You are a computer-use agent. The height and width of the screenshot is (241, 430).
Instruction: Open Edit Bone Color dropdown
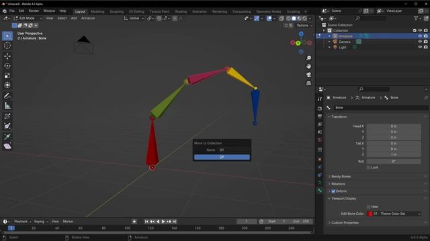coord(394,214)
